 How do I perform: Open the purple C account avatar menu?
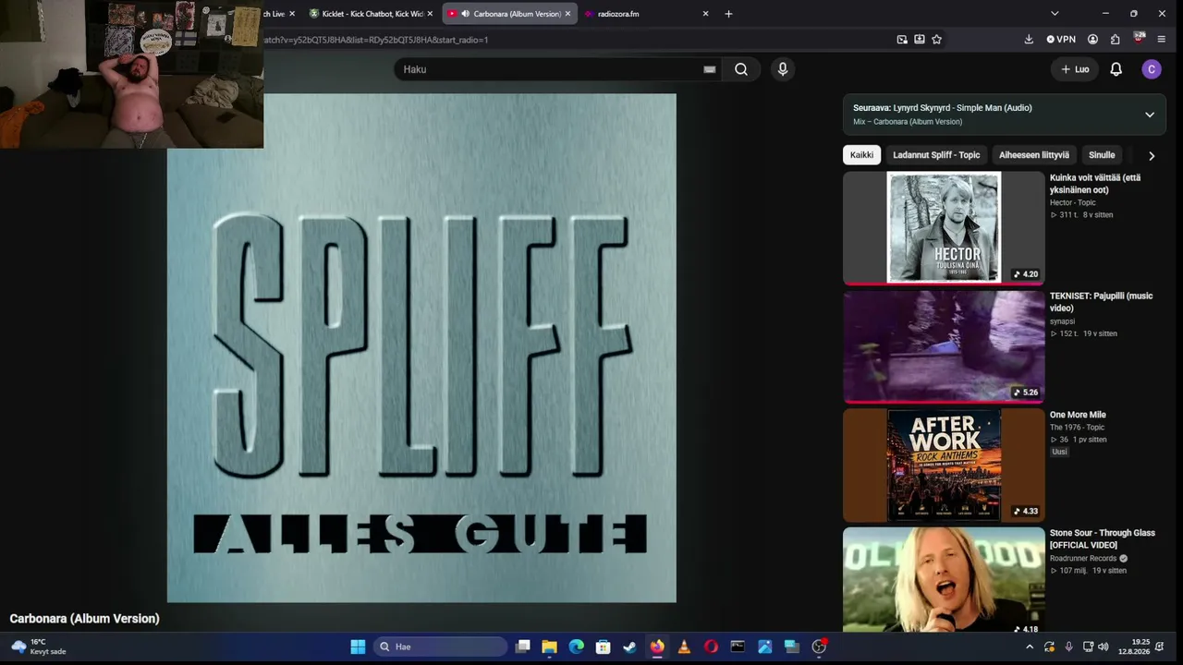point(1151,69)
